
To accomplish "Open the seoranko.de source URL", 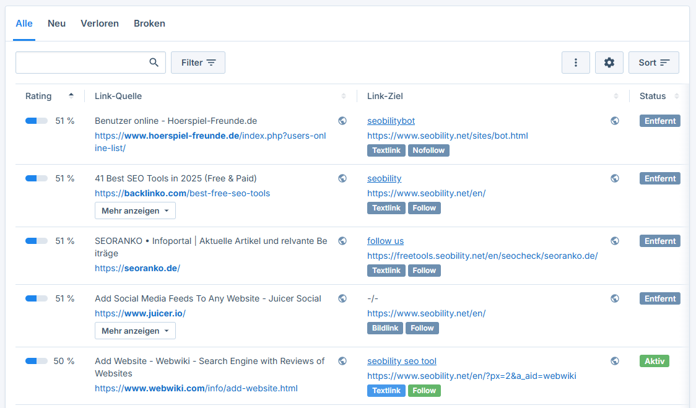I will pyautogui.click(x=137, y=268).
